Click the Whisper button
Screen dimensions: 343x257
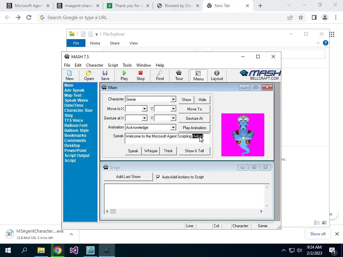pyautogui.click(x=151, y=151)
